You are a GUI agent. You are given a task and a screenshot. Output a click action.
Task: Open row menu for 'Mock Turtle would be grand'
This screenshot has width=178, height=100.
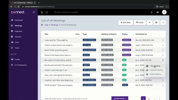pos(163,50)
